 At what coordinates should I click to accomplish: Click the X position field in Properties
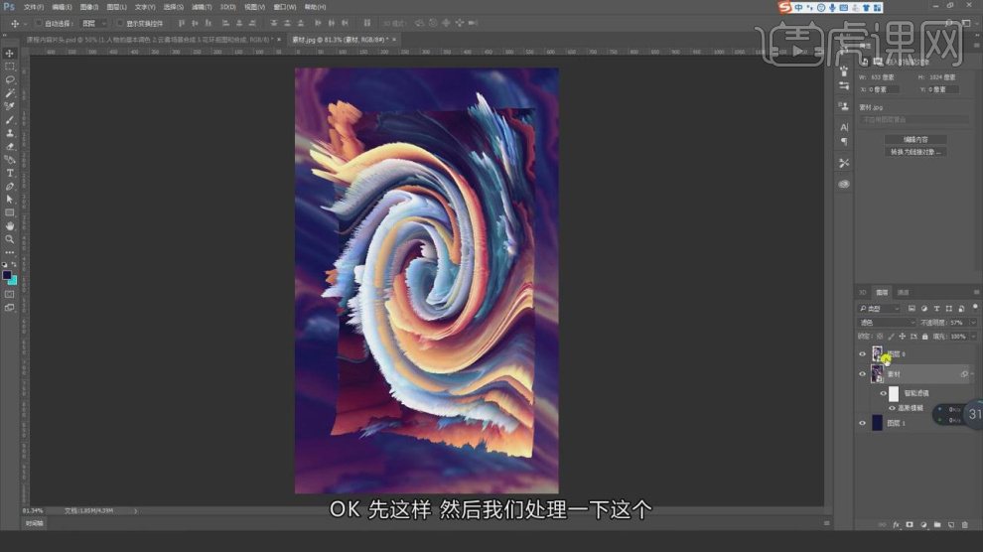884,89
